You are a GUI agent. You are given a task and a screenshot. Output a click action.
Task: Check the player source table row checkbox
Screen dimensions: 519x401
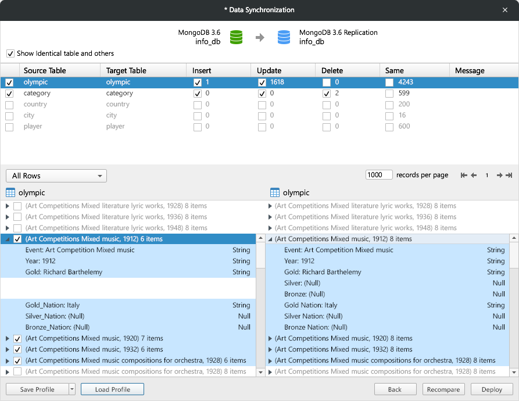(9, 127)
